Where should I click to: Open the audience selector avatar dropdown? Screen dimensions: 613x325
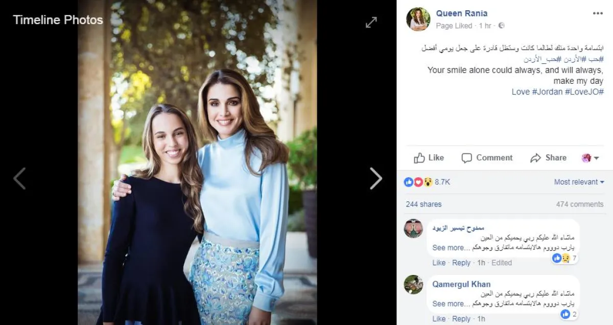click(589, 158)
